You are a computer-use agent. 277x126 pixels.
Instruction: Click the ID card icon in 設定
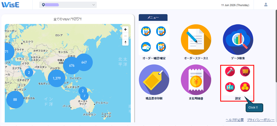point(230,87)
